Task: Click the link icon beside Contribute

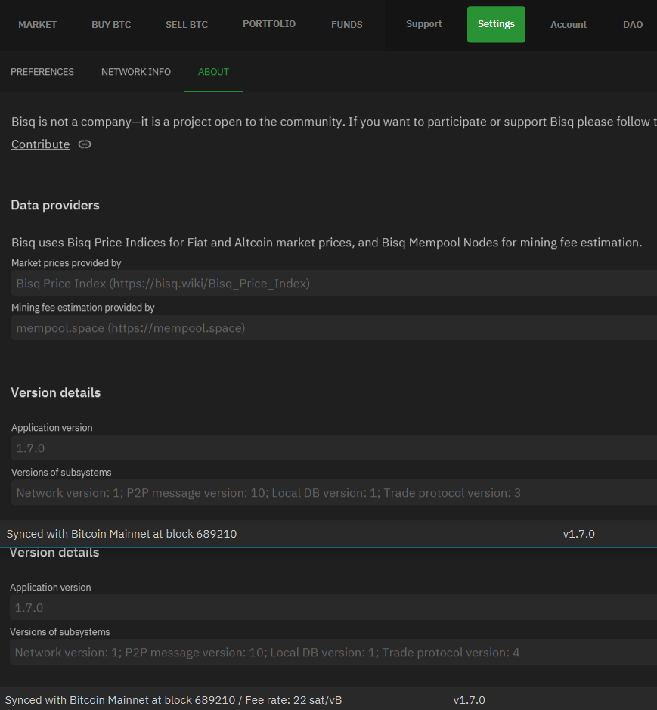Action: [85, 144]
